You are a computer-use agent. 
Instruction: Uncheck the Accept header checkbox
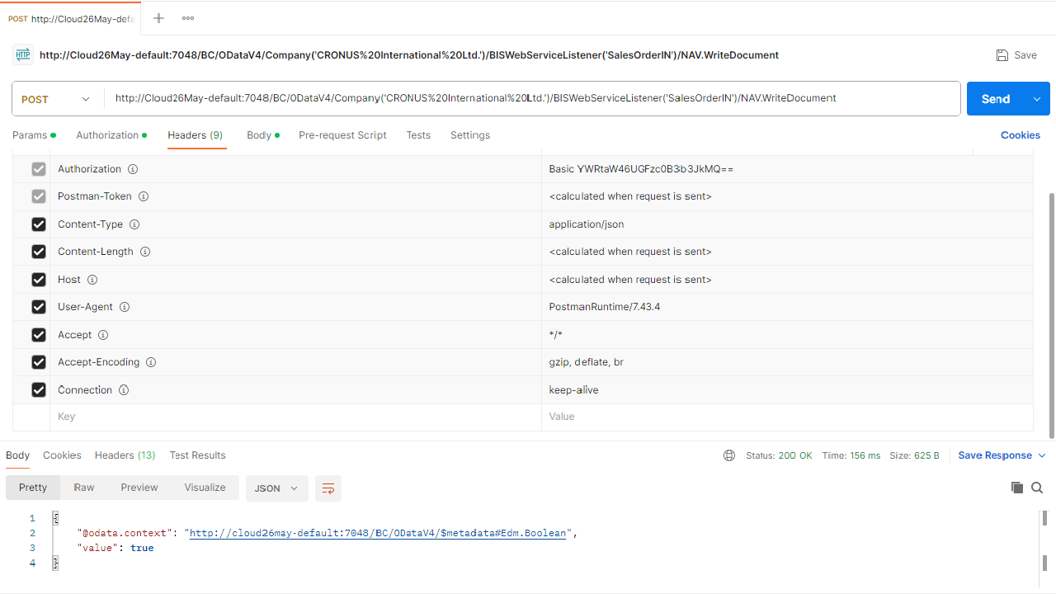[x=39, y=335]
